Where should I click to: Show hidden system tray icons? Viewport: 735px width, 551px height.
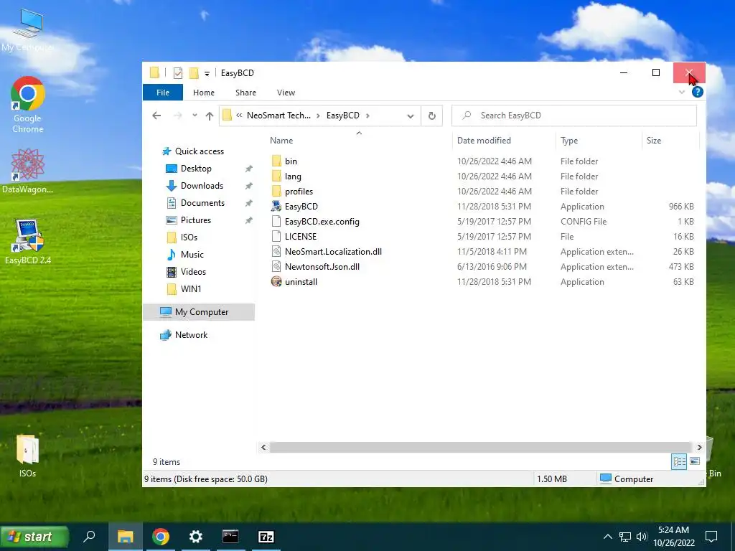(607, 537)
